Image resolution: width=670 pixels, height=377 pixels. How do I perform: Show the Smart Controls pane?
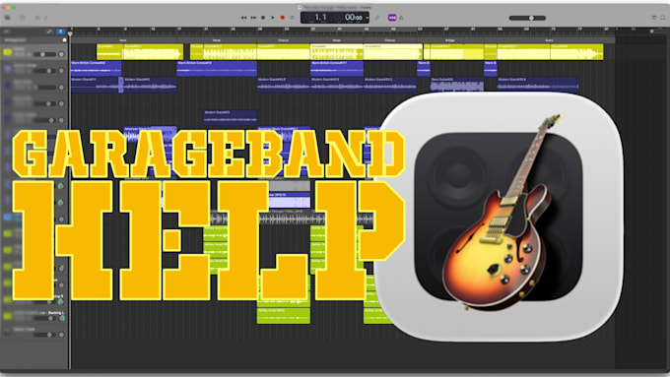37,18
